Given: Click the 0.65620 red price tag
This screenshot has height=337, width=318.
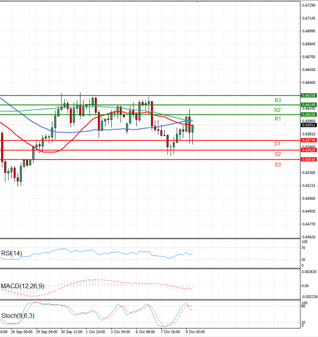Looking at the screenshot, I should [309, 150].
